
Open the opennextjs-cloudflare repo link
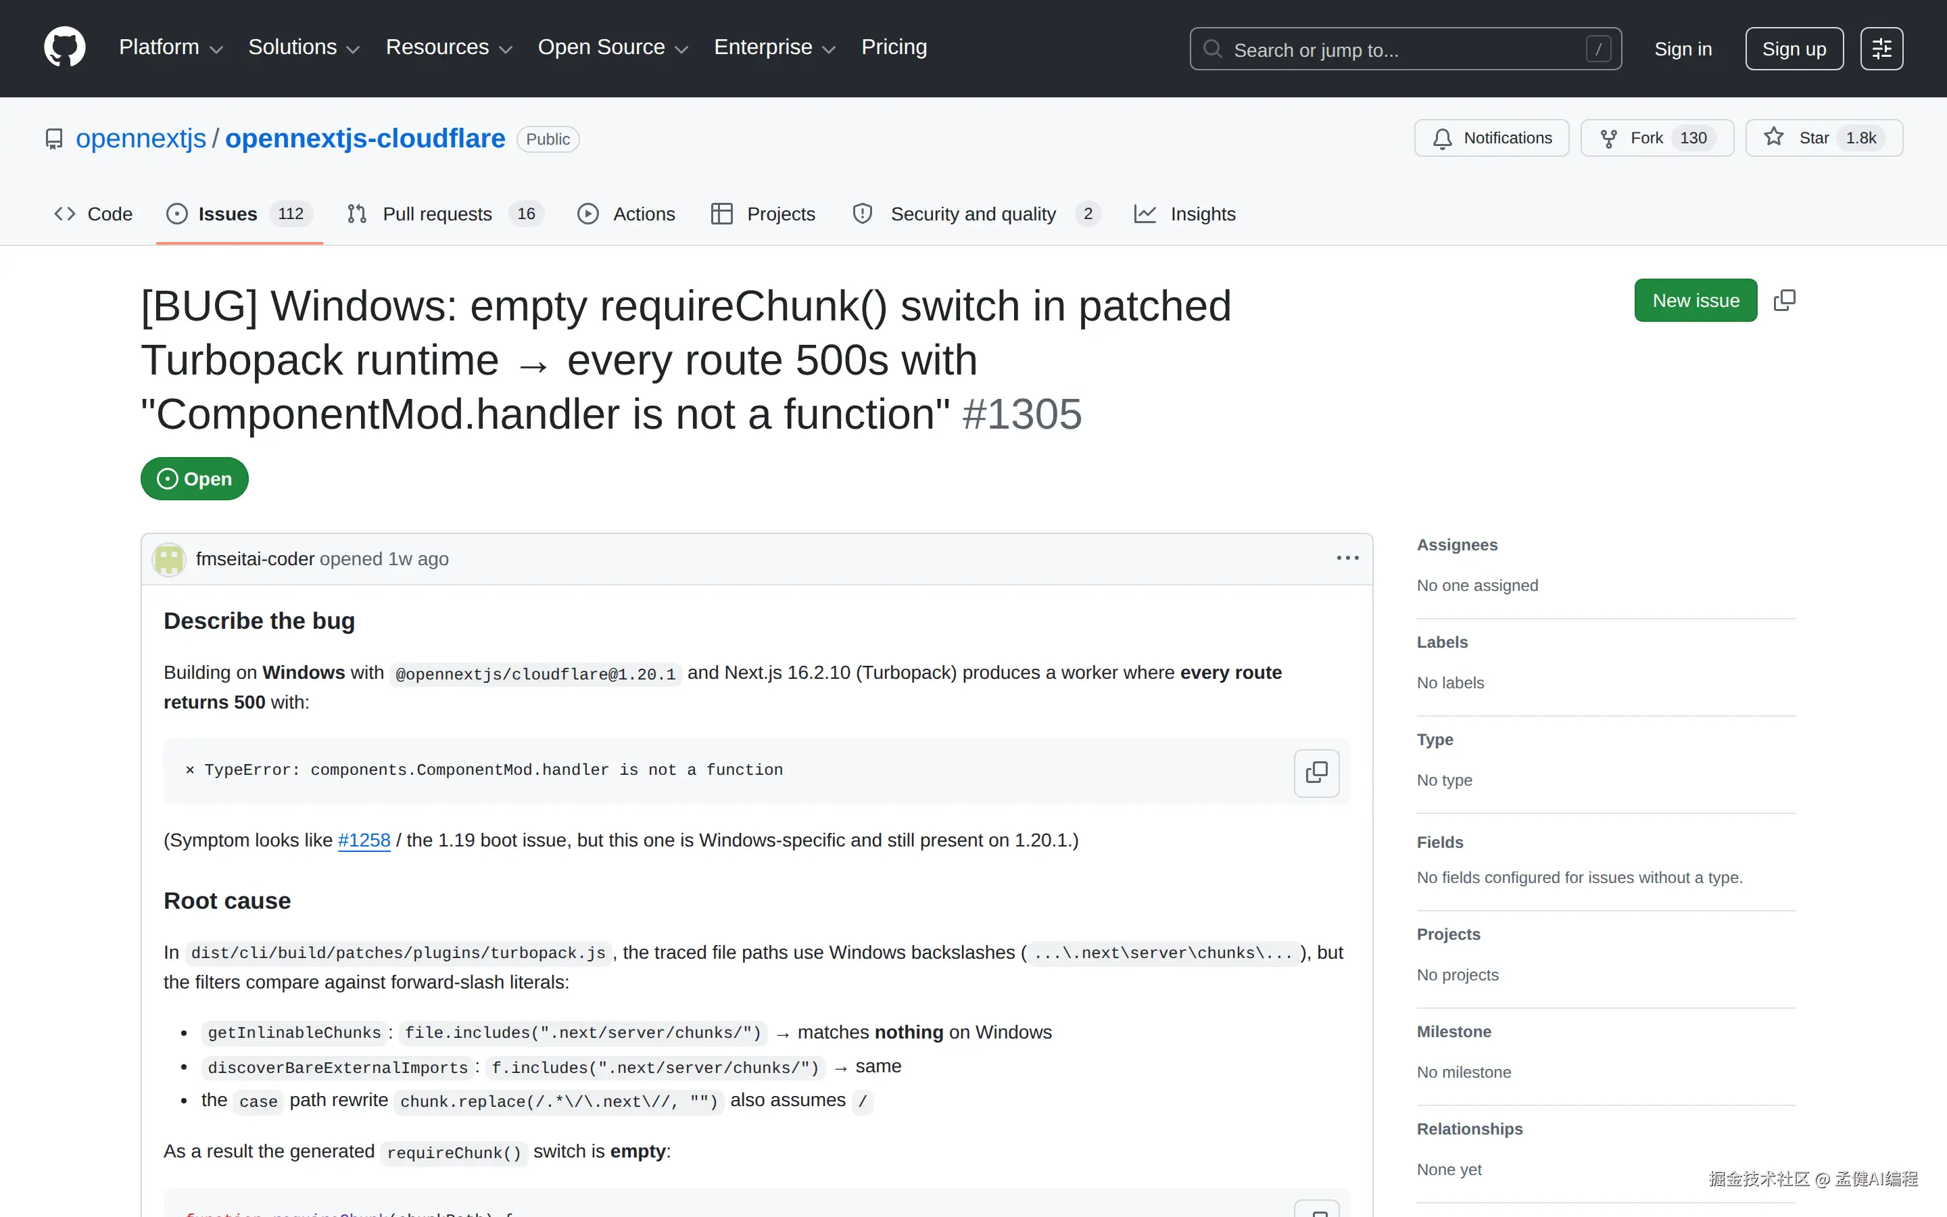click(x=364, y=139)
